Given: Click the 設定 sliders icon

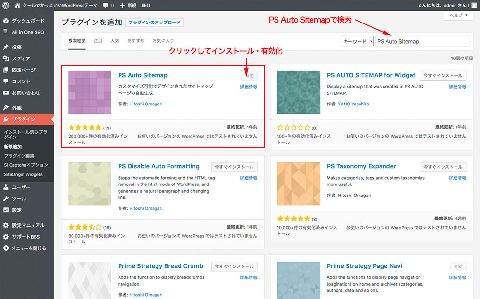Looking at the screenshot, I should [6, 210].
